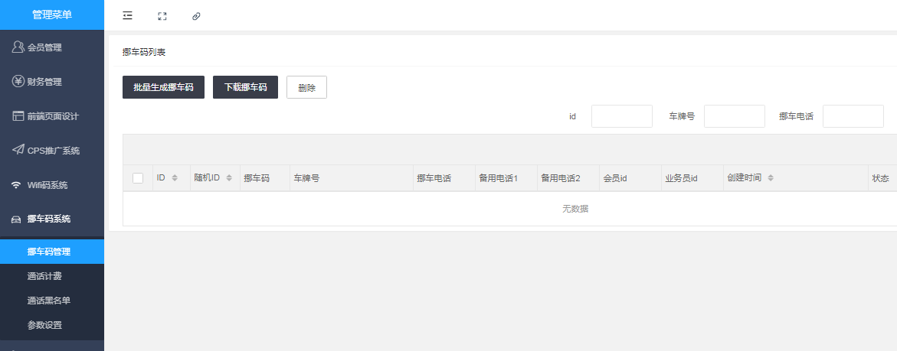Open 通话黑名单 submenu item
The width and height of the screenshot is (897, 351).
coord(52,301)
